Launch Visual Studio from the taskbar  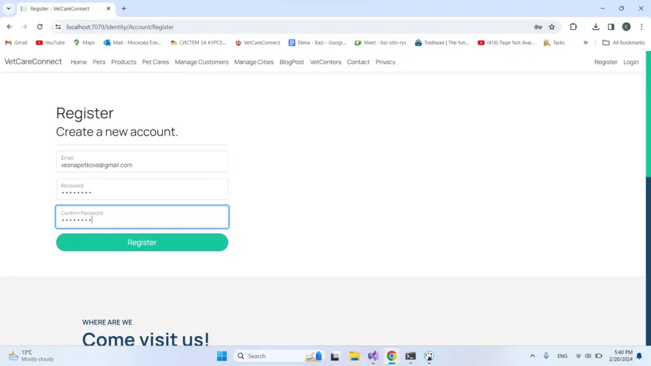373,356
